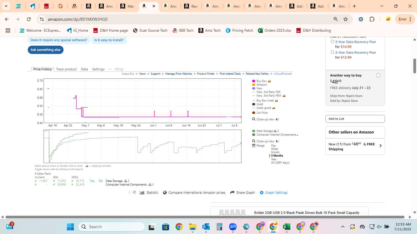Toggle Amazon series in legend

click(x=259, y=85)
